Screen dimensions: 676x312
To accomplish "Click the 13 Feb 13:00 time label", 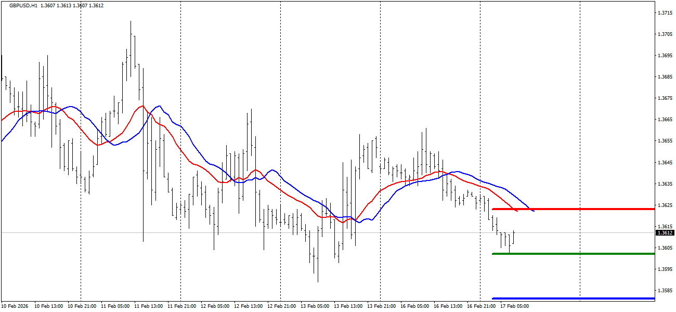I will (x=348, y=306).
